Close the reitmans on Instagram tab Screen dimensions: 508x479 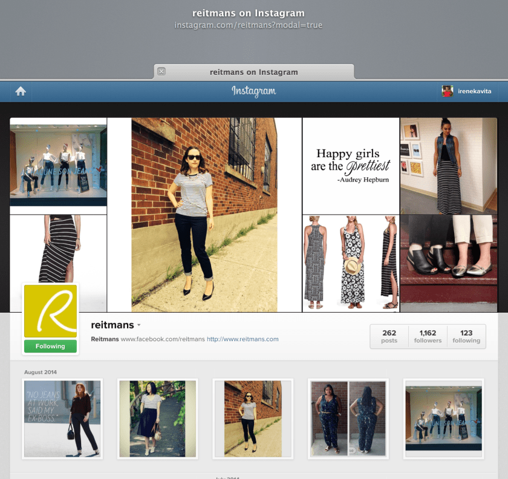161,71
